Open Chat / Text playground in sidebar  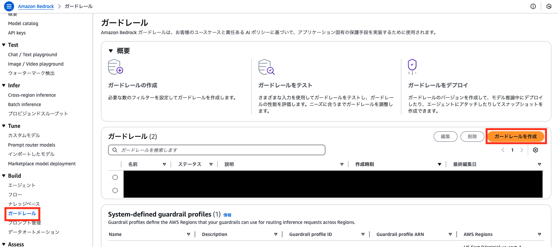33,55
